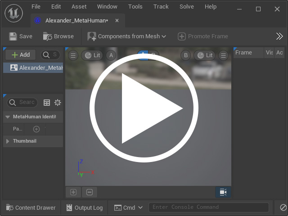Save the MetaHuman identity asset

click(x=21, y=36)
